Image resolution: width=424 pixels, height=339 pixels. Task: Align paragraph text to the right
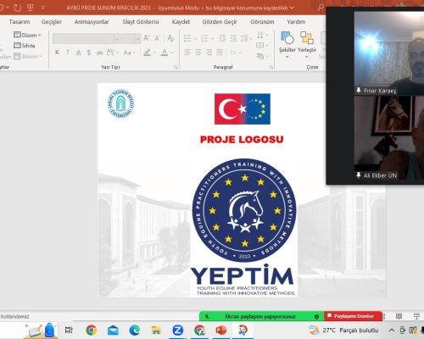tap(209, 52)
